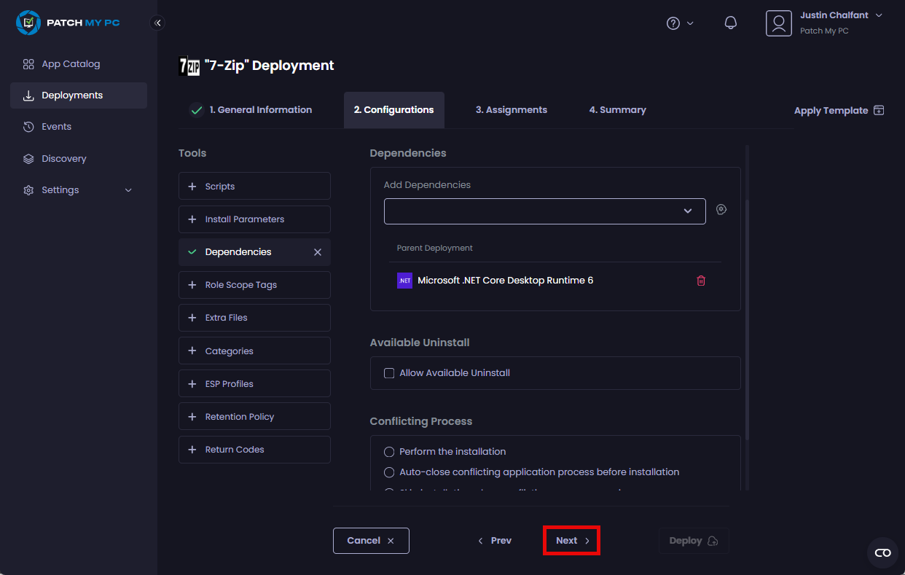This screenshot has width=905, height=575.
Task: Open the help question mark dropdown
Action: [679, 23]
